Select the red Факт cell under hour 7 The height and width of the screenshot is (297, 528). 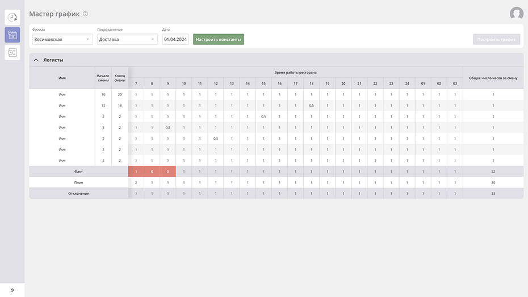click(136, 171)
